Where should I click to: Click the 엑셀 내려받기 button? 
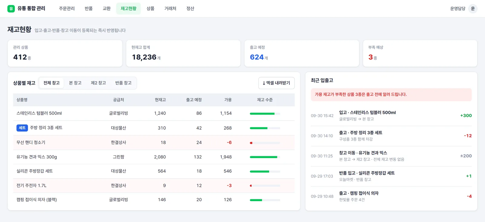[276, 83]
